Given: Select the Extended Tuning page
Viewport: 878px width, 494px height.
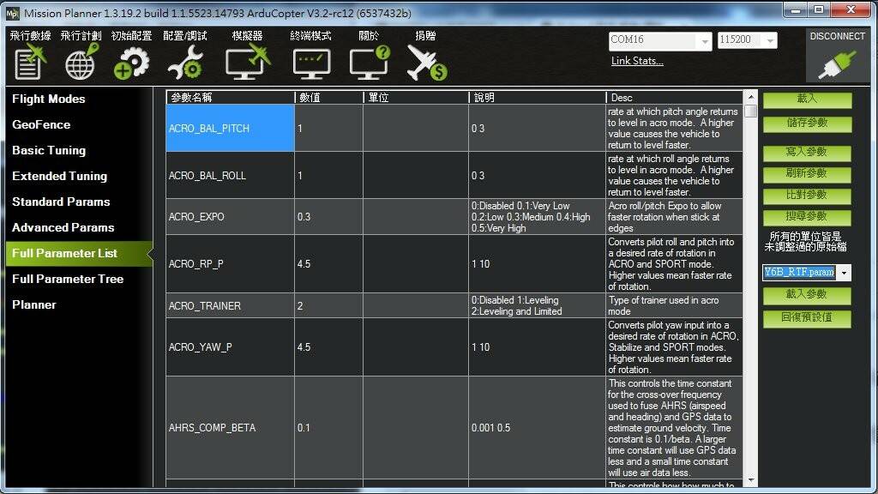Looking at the screenshot, I should click(59, 177).
